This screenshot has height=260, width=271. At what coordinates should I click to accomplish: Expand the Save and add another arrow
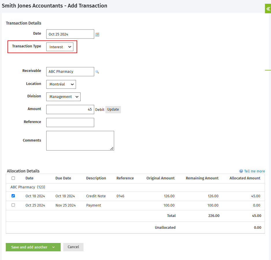coord(53,247)
